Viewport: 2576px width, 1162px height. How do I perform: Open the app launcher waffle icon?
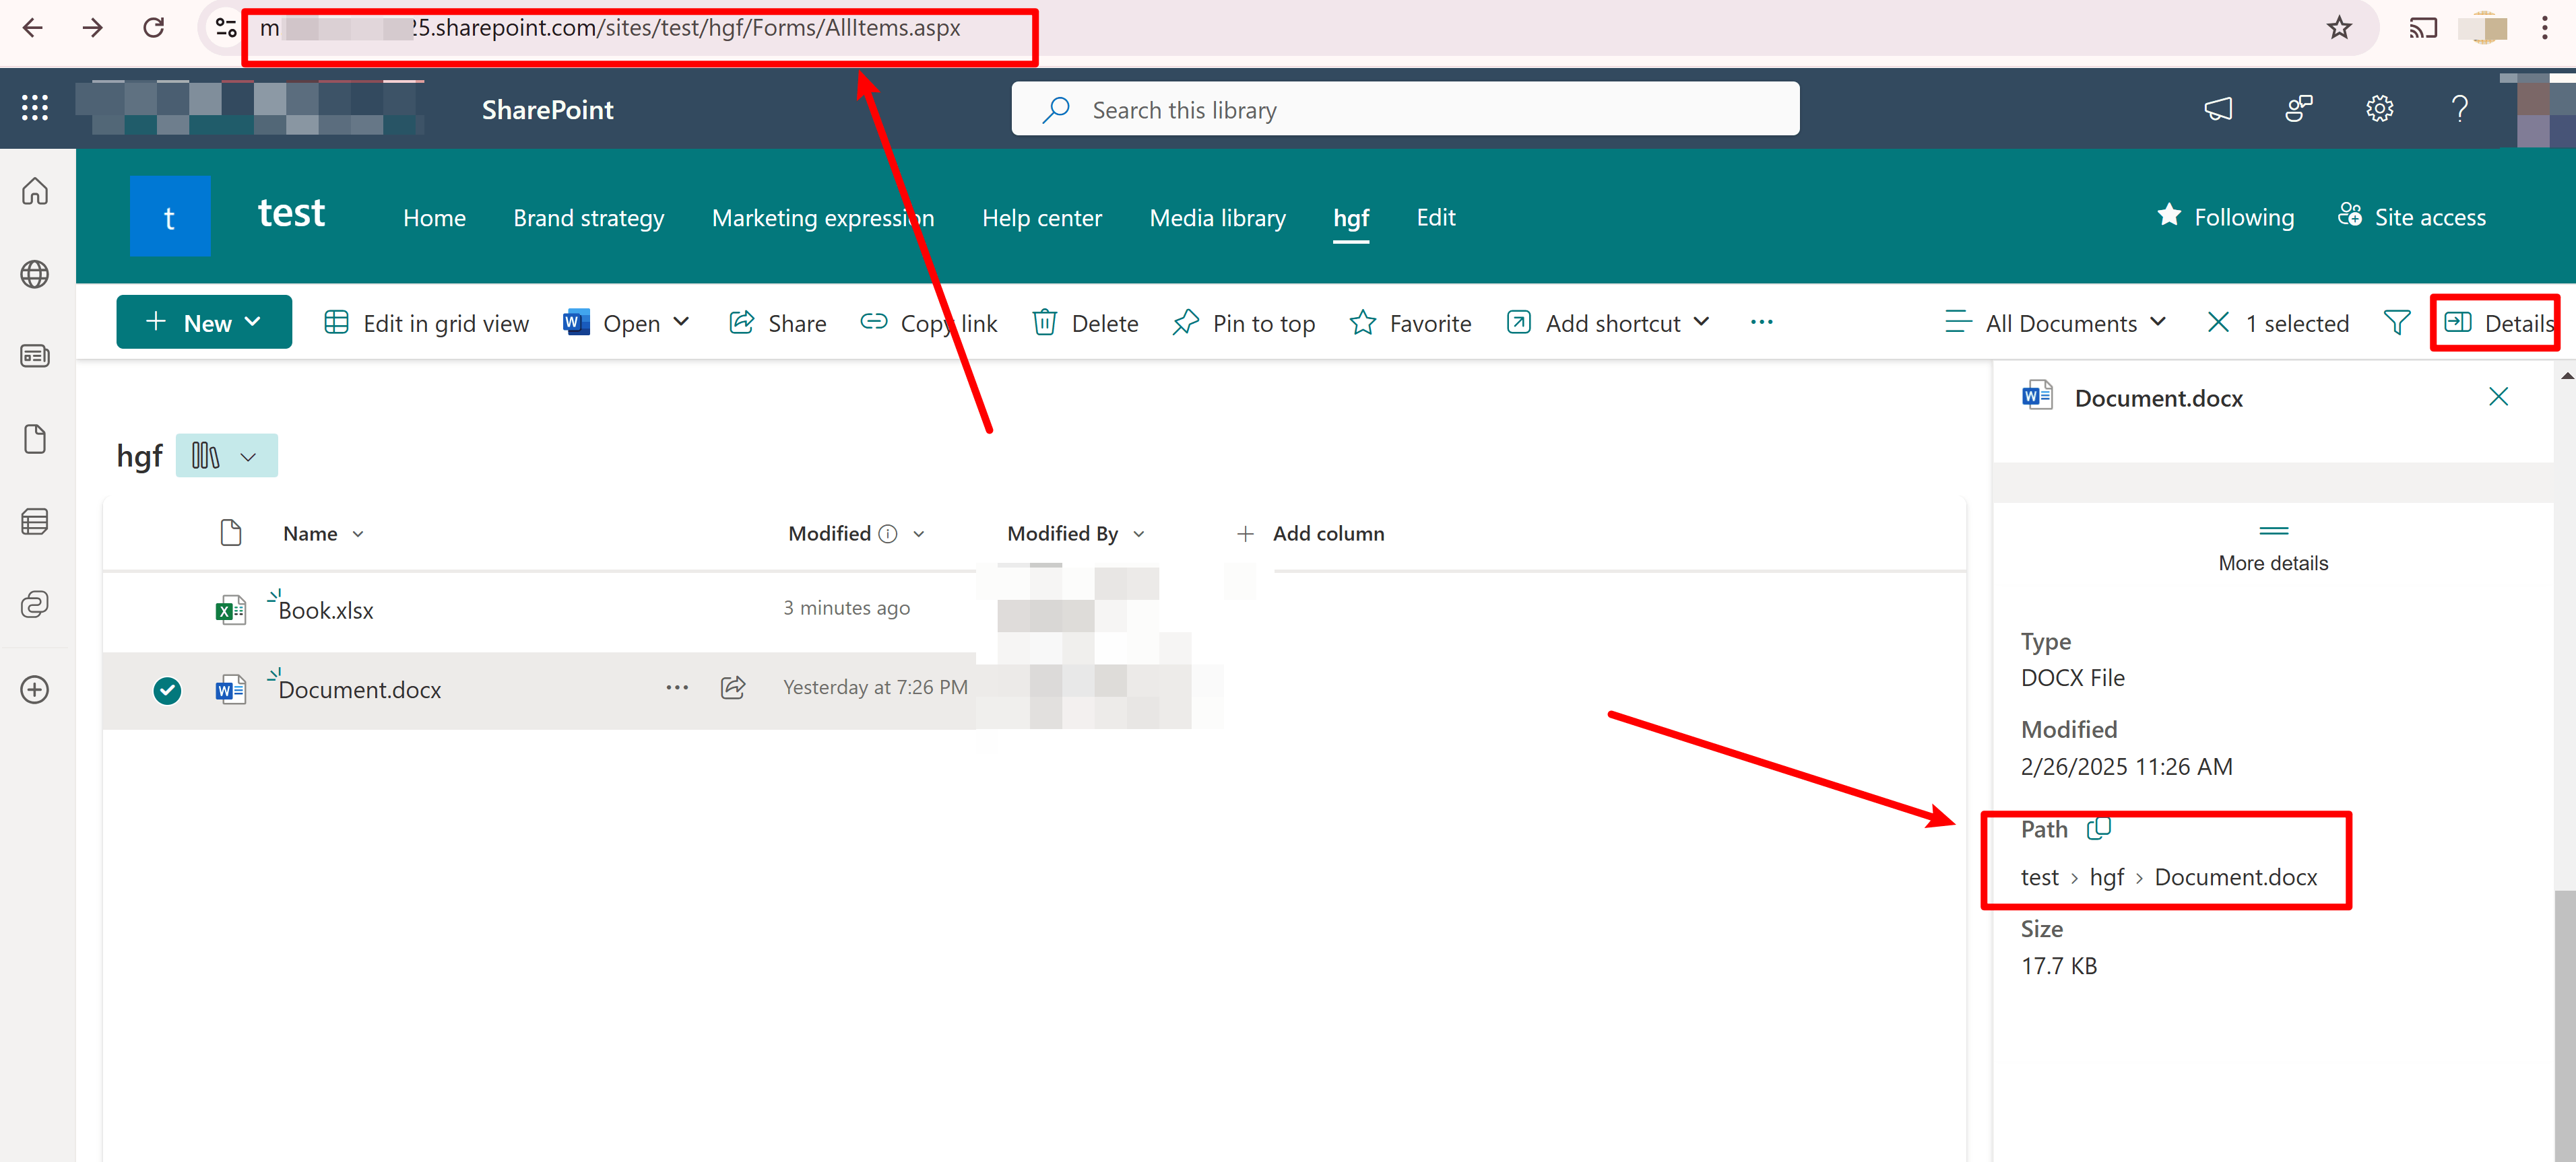tap(35, 108)
